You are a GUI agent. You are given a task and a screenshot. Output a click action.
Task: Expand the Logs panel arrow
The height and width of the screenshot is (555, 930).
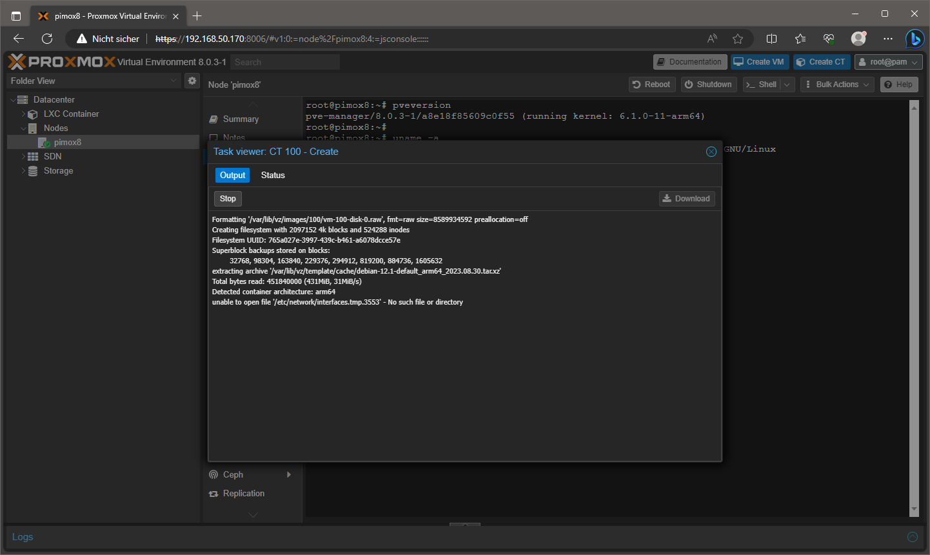click(x=913, y=537)
